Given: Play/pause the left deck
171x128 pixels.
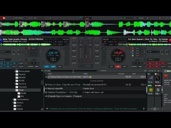Looking at the screenshot, I should tap(53, 66).
